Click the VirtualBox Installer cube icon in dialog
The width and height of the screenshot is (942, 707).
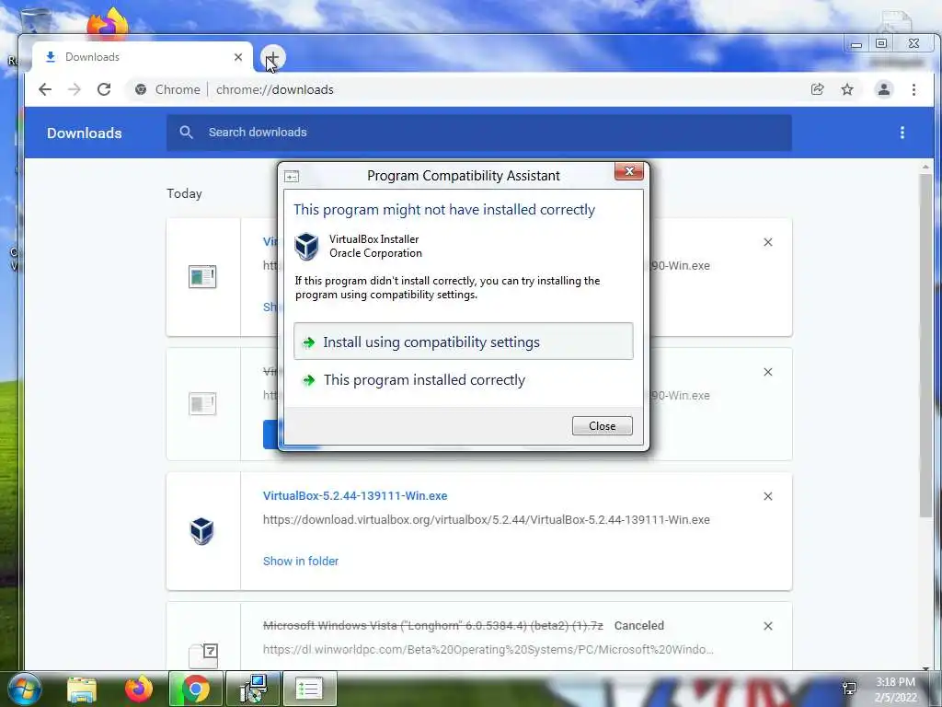coord(306,247)
